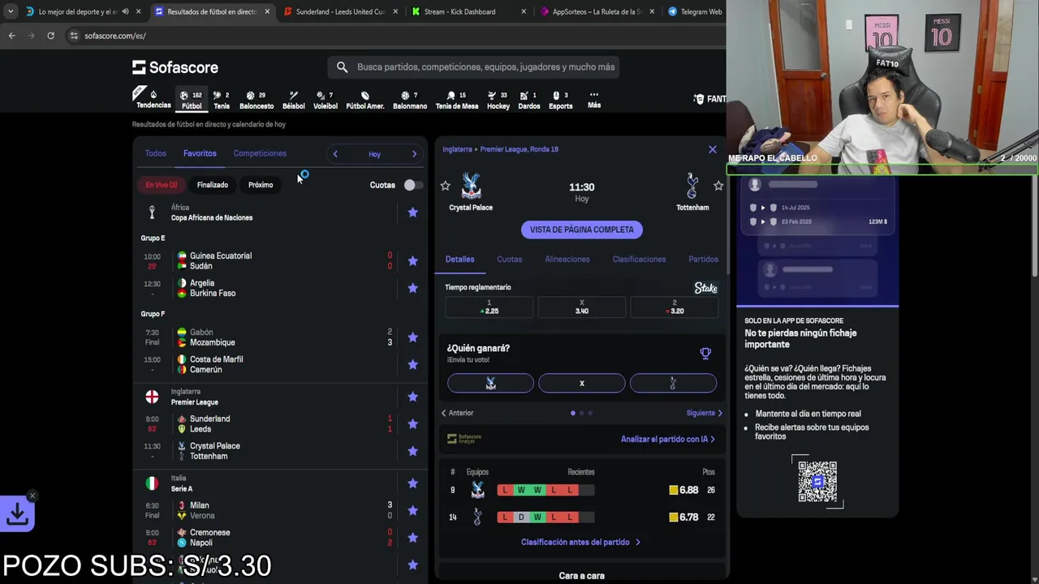Screen dimensions: 1039x584
Task: Switch to the Todos tab
Action: pos(155,153)
